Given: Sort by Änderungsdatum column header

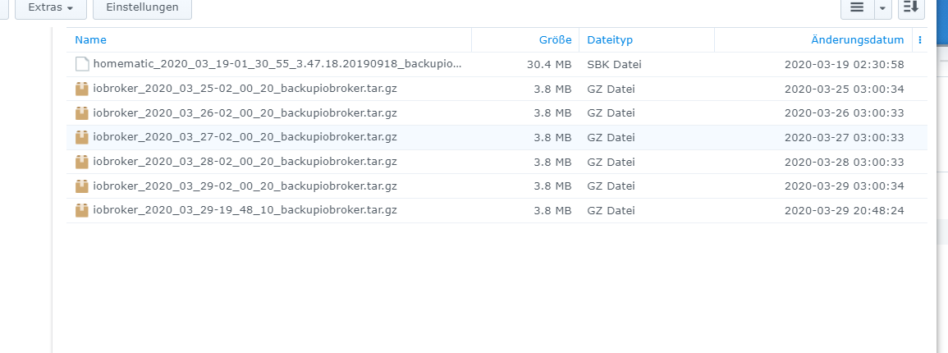Looking at the screenshot, I should pyautogui.click(x=857, y=40).
